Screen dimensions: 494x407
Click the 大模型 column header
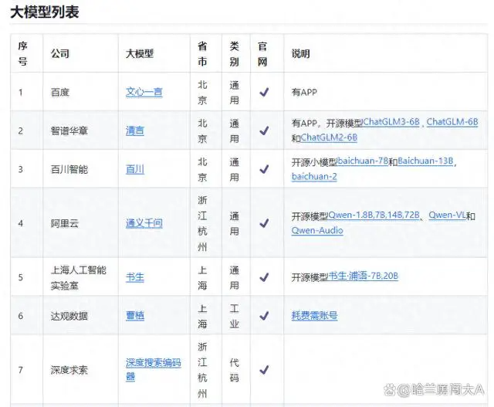(140, 54)
